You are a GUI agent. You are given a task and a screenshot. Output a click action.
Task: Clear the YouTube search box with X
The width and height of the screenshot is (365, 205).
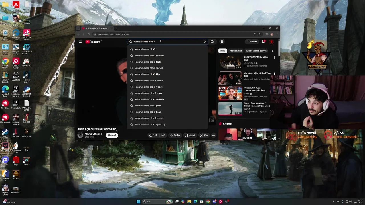[x=205, y=42]
